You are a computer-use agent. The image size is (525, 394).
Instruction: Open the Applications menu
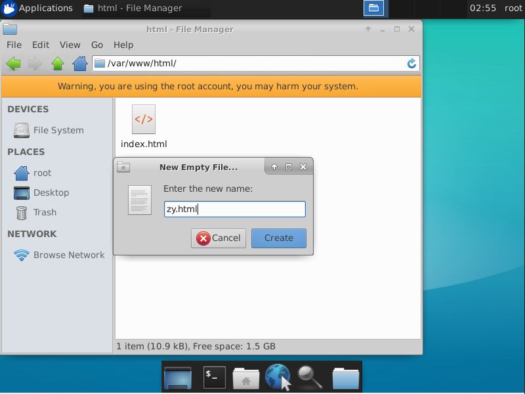(x=37, y=9)
